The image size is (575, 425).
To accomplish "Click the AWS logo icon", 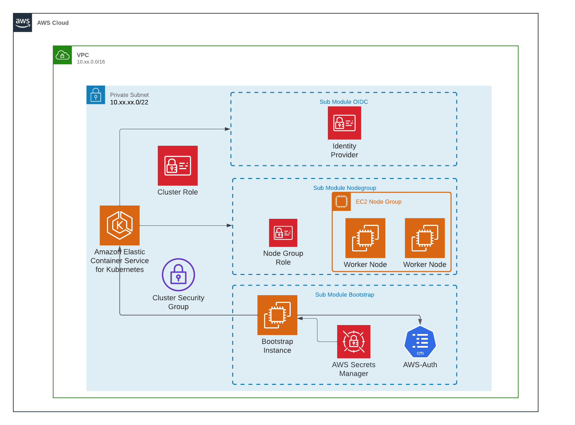I will pyautogui.click(x=23, y=23).
